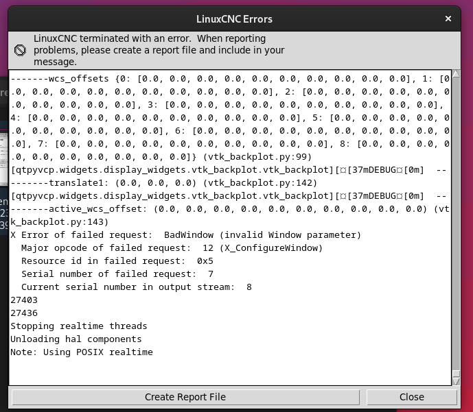This screenshot has width=473, height=412.
Task: Click the scrollbar down arrow
Action: coord(456,382)
